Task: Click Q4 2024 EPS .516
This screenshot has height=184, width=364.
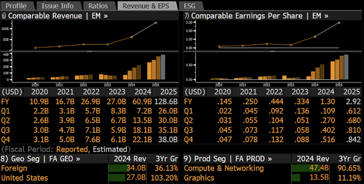Action: coord(327,139)
